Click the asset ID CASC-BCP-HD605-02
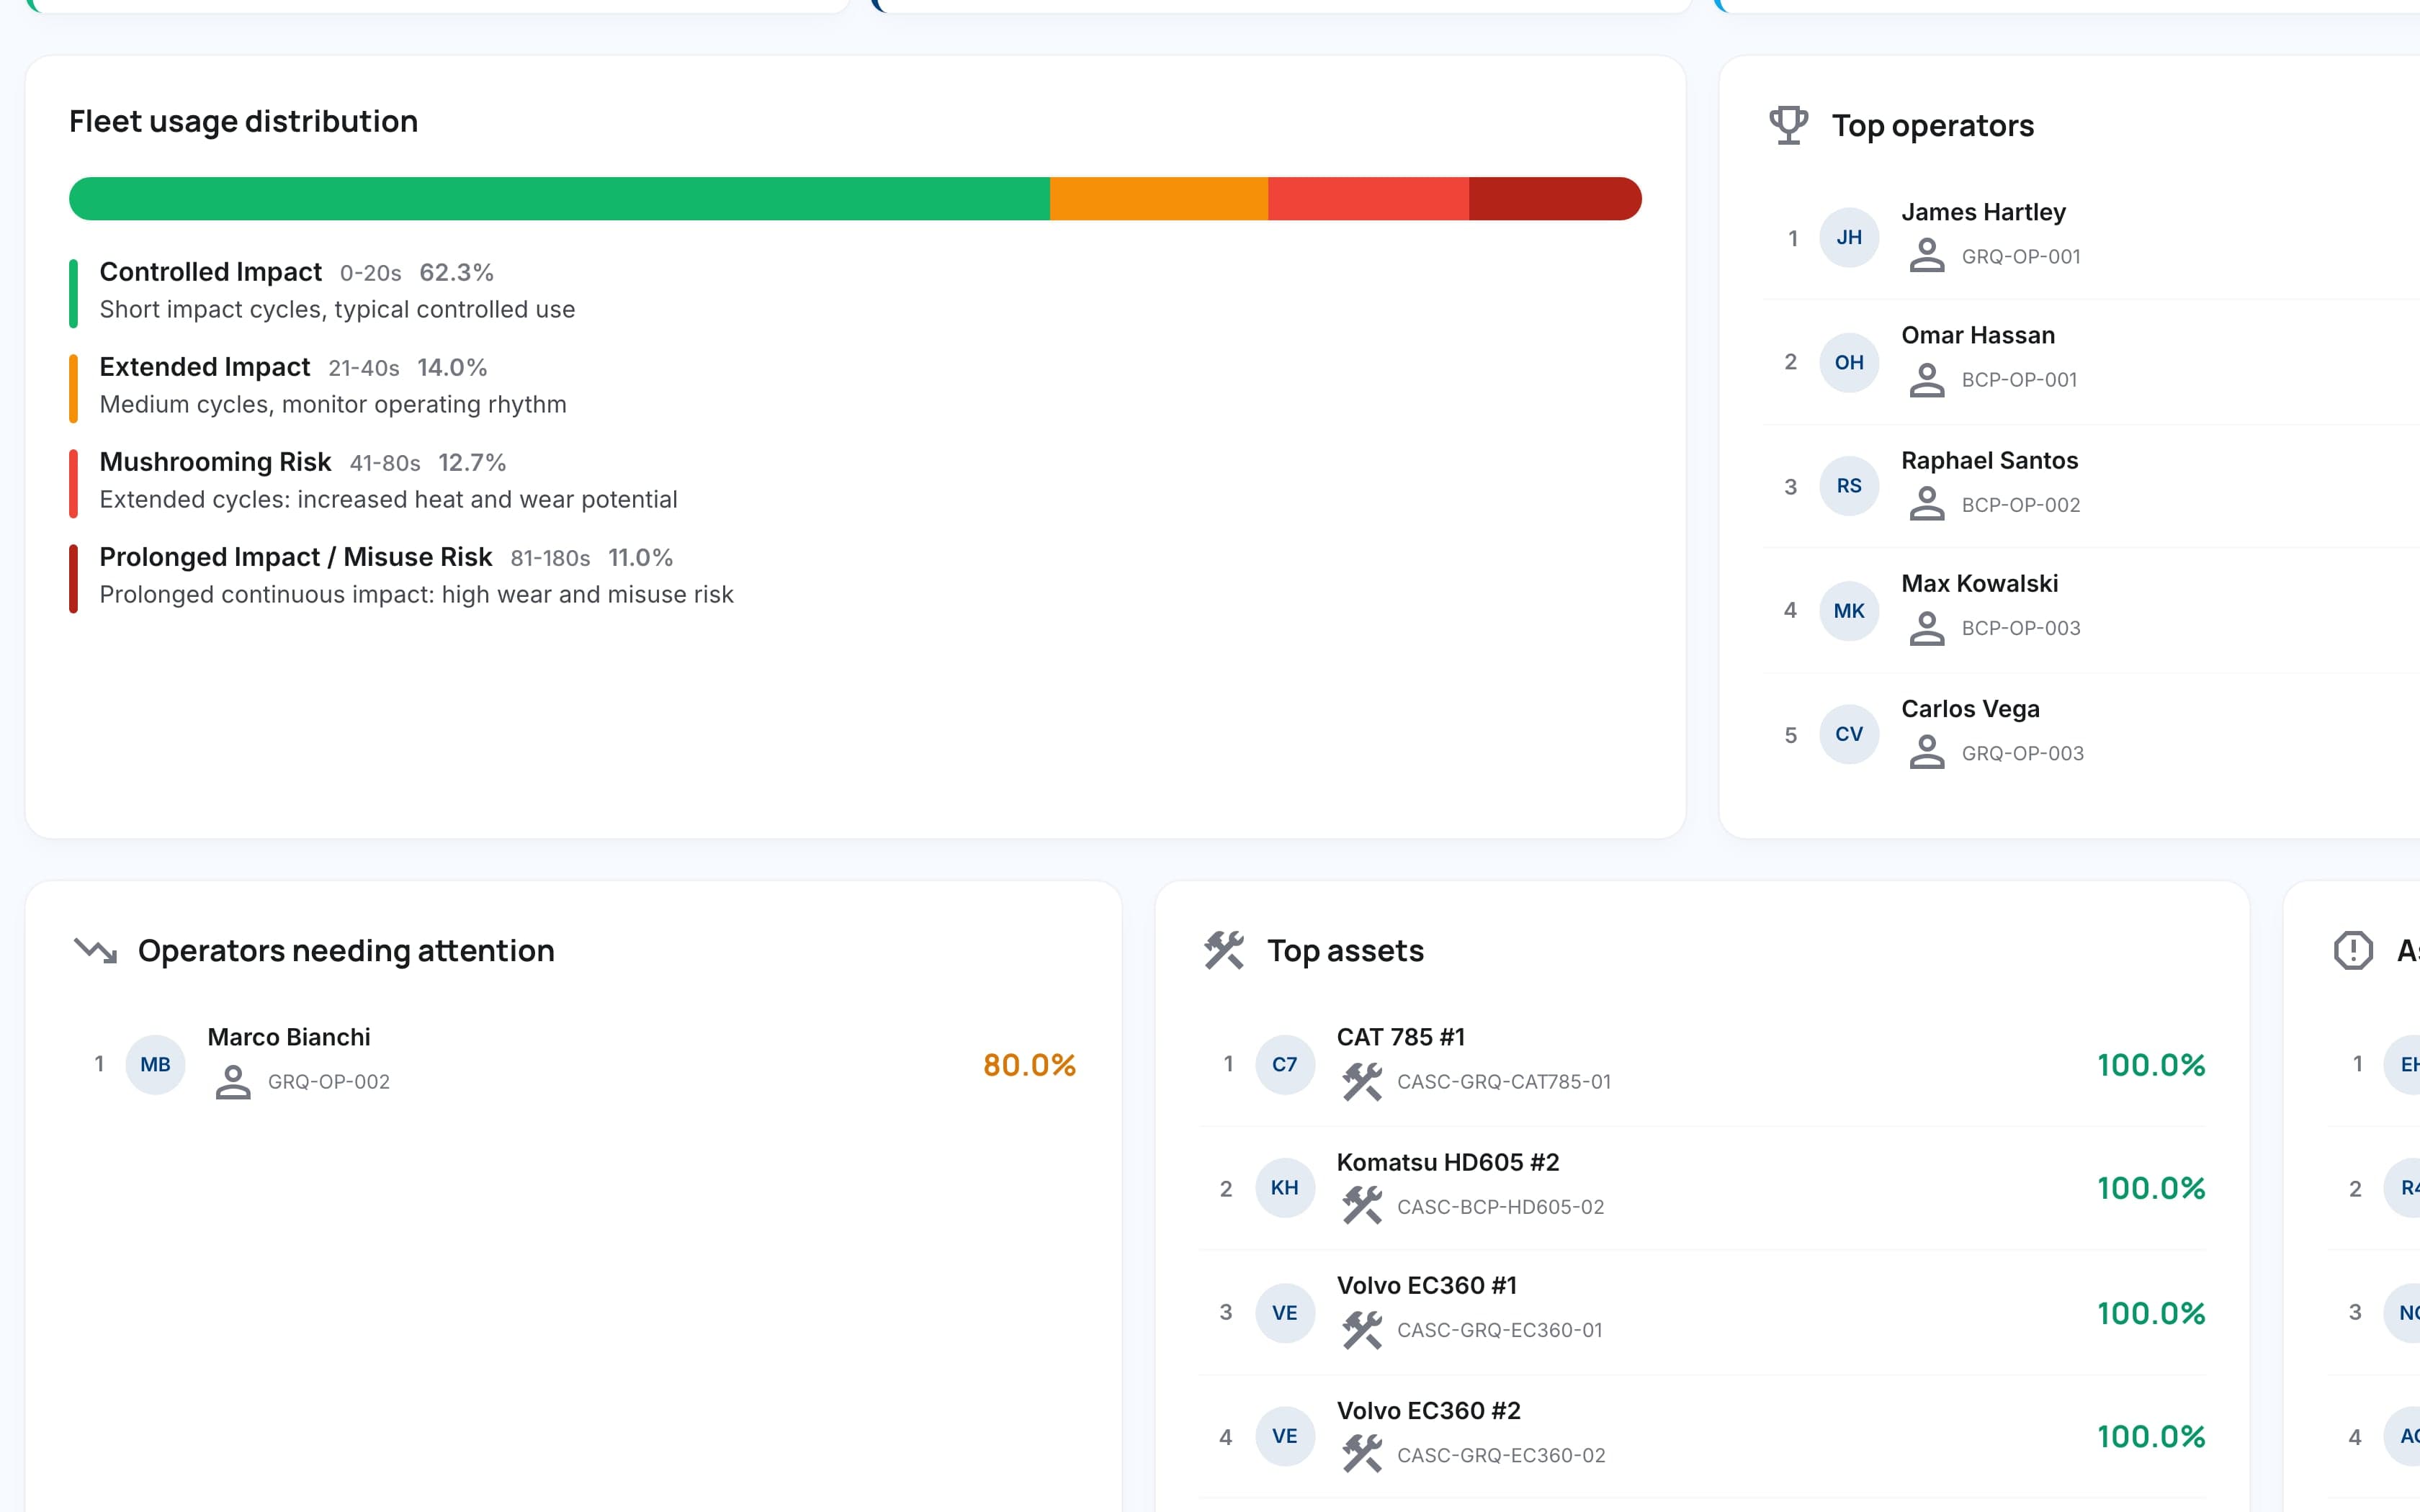 [1500, 1207]
